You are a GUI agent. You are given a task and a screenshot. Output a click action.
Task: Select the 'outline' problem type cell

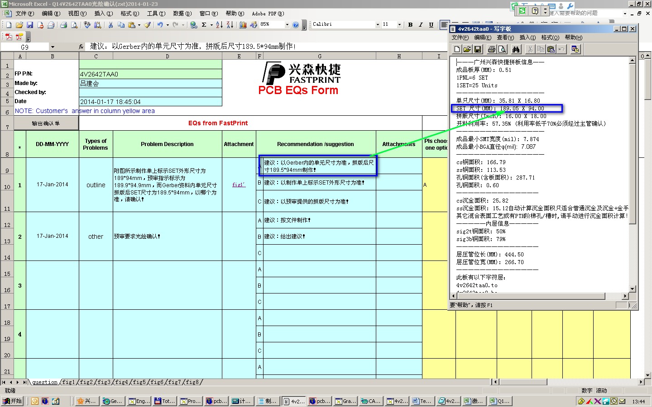point(96,185)
